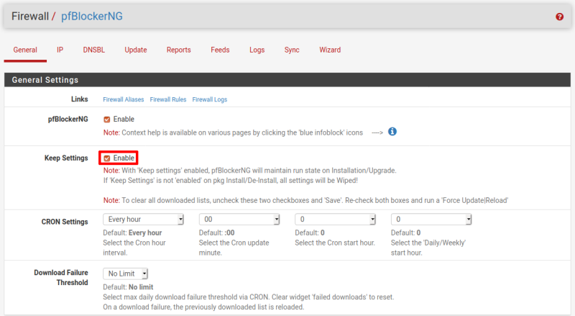The image size is (575, 316).
Task: Toggle the Keep Settings Enable checkbox
Action: (x=106, y=158)
